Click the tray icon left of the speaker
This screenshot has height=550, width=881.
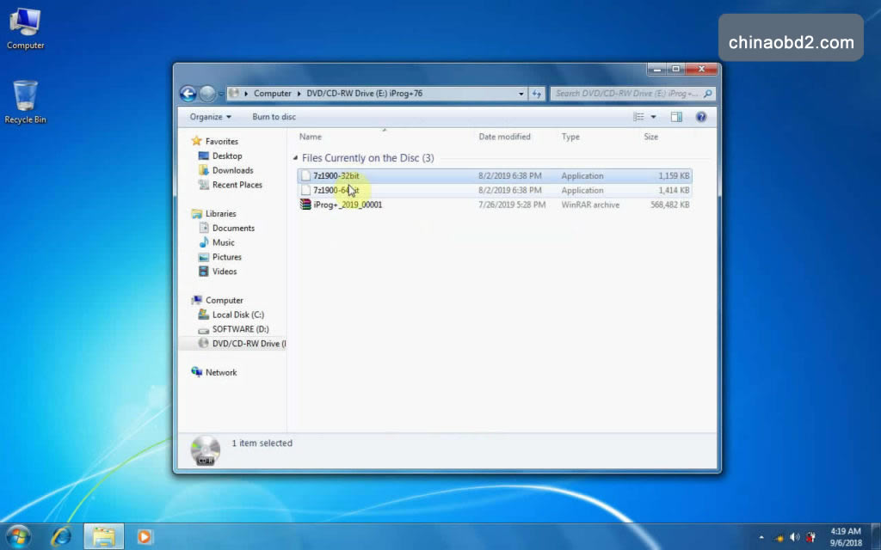[x=779, y=538]
